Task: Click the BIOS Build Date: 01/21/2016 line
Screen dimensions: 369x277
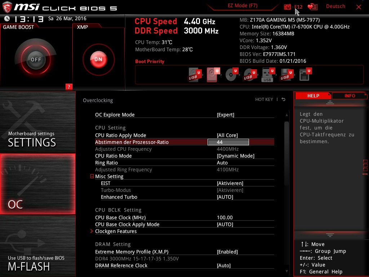Action: (273, 61)
